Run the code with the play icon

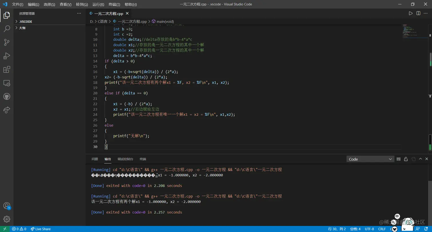pos(411,13)
